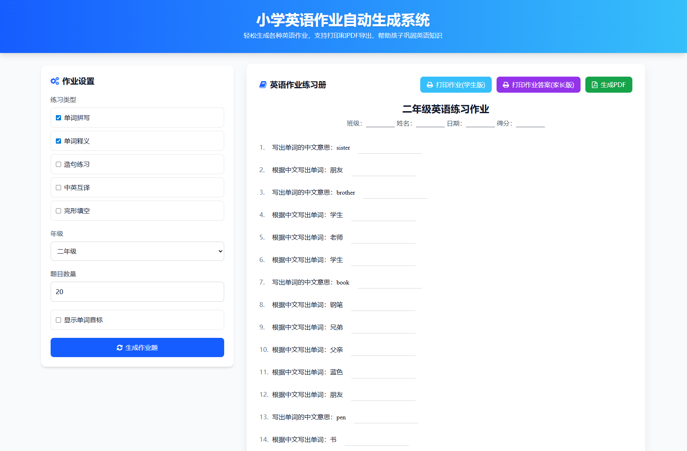This screenshot has height=451, width=687.
Task: Check the 完形填空 exercise type
Action: click(58, 211)
